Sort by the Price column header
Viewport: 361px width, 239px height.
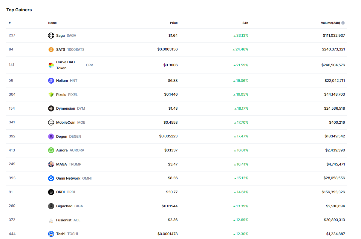pyautogui.click(x=174, y=23)
